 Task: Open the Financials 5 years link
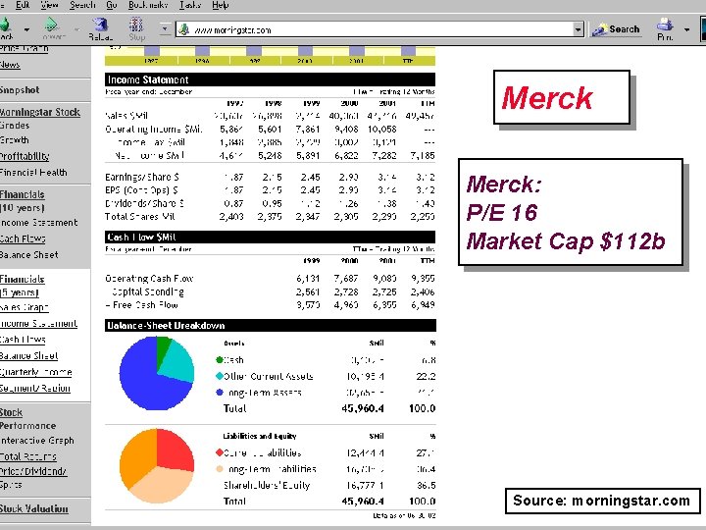[x=22, y=286]
